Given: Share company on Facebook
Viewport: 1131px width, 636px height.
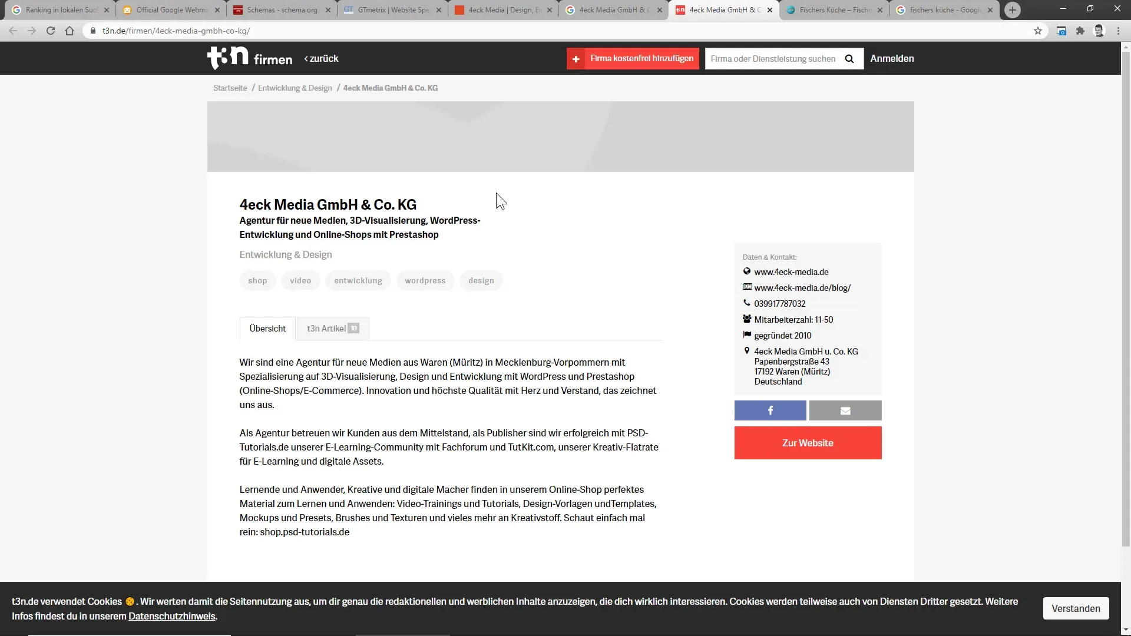Looking at the screenshot, I should pyautogui.click(x=770, y=410).
